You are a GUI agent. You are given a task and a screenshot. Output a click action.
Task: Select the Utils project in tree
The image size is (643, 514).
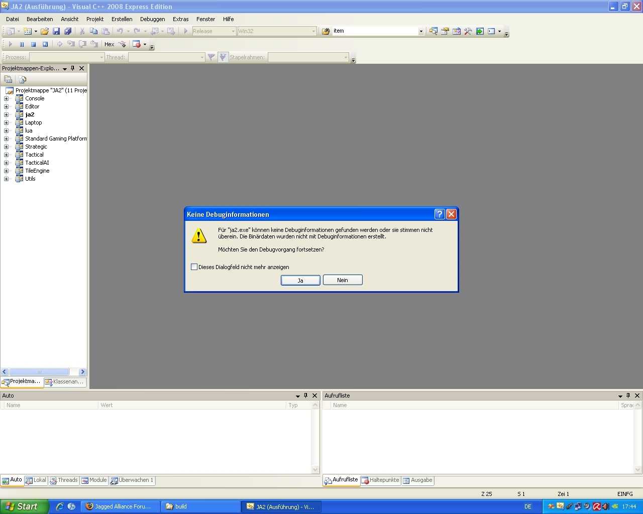30,179
